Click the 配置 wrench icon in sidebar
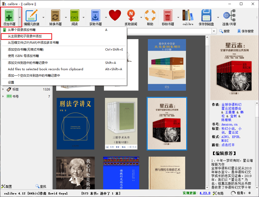The height and width of the screenshot is (197, 259). 6,187
